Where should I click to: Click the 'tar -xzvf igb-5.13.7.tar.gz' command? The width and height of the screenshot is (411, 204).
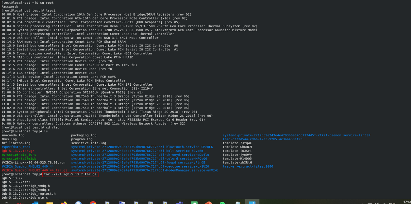coord(70,174)
